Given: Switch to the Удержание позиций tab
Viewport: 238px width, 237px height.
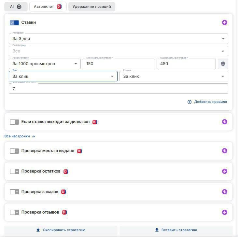Looking at the screenshot, I should (91, 7).
